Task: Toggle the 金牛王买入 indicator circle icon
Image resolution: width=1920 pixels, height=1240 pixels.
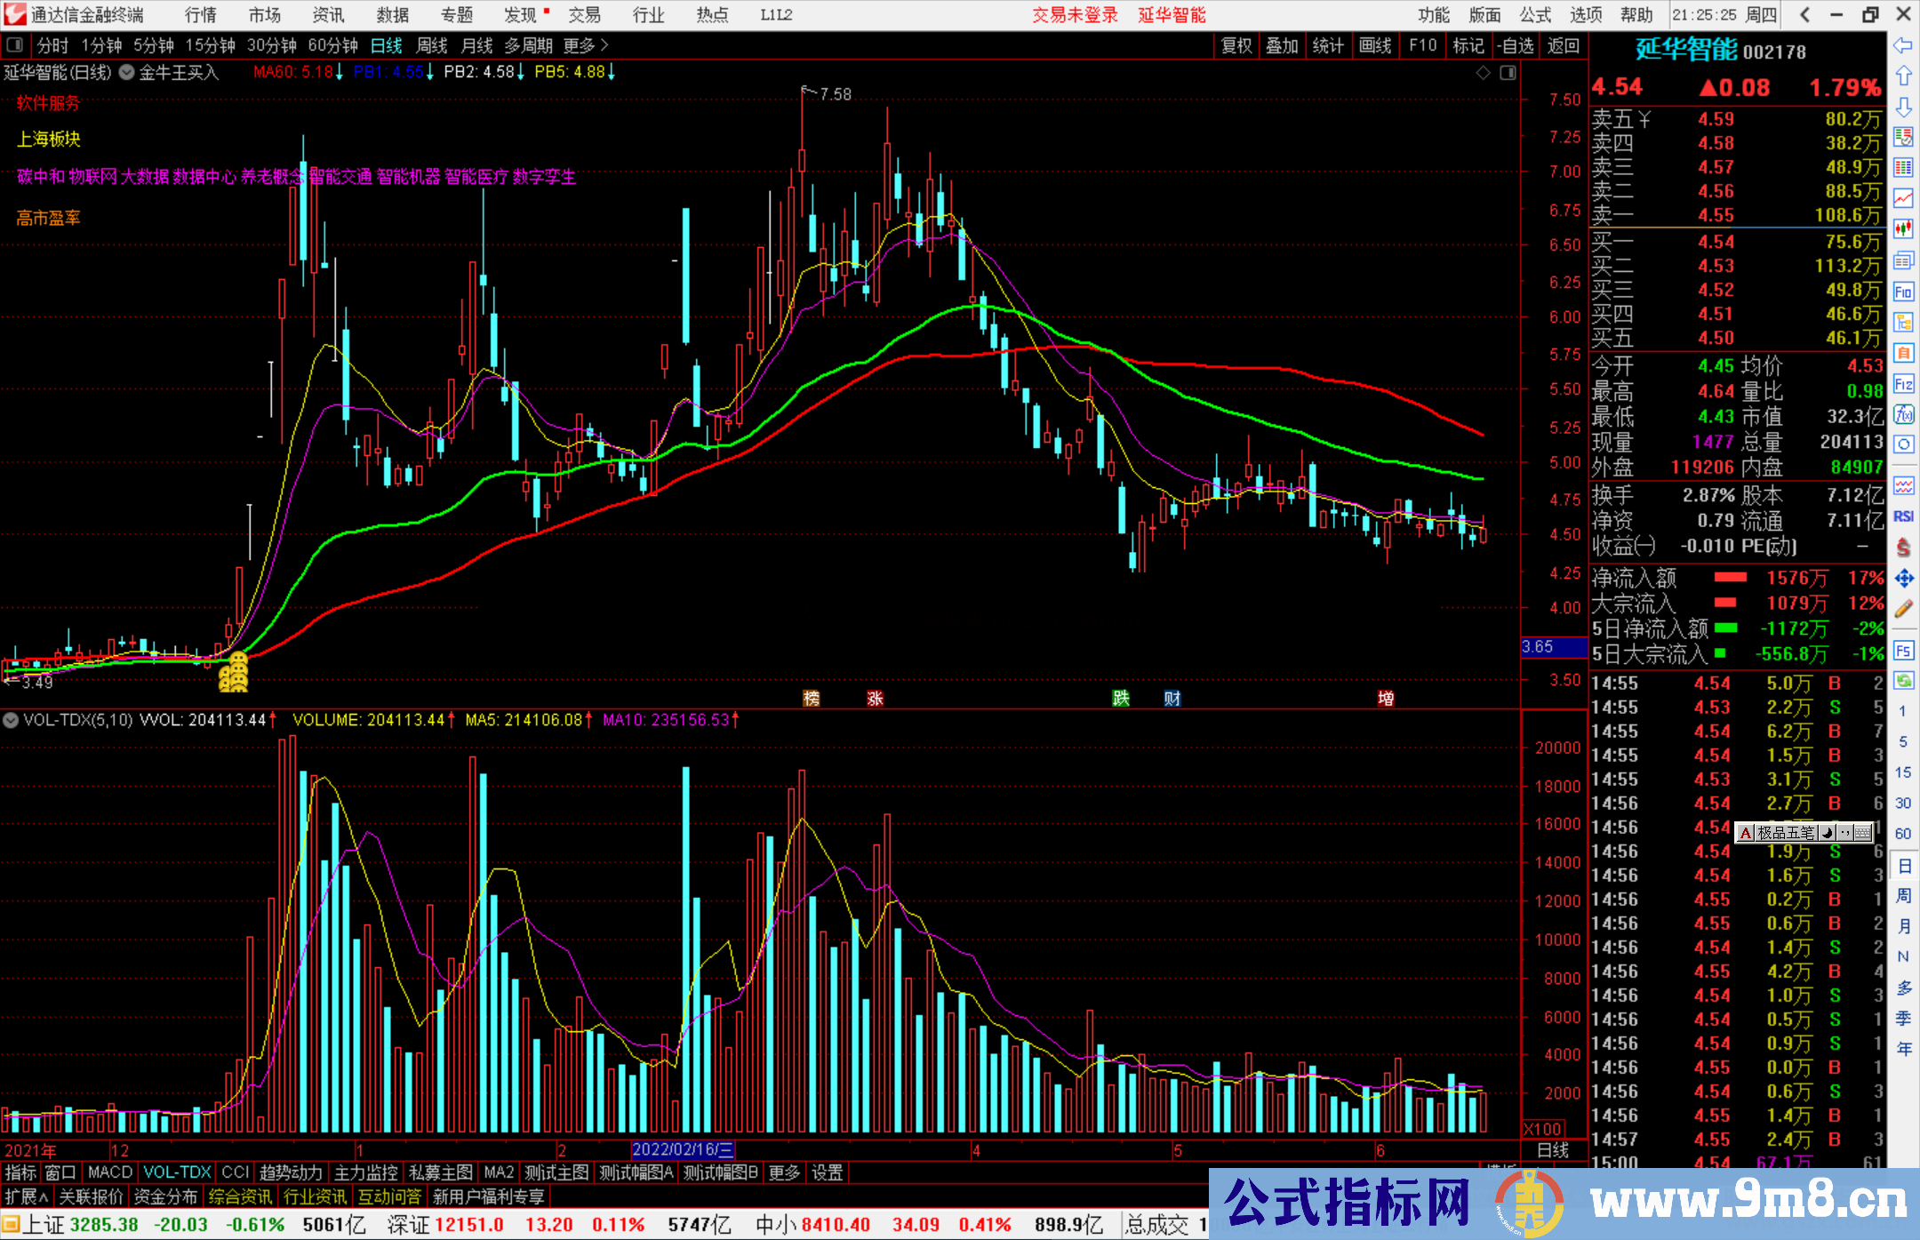Action: tap(127, 73)
